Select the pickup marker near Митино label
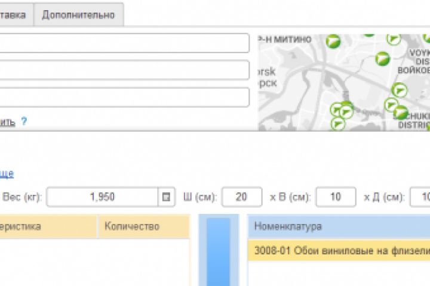This screenshot has width=430, height=286. (x=333, y=41)
